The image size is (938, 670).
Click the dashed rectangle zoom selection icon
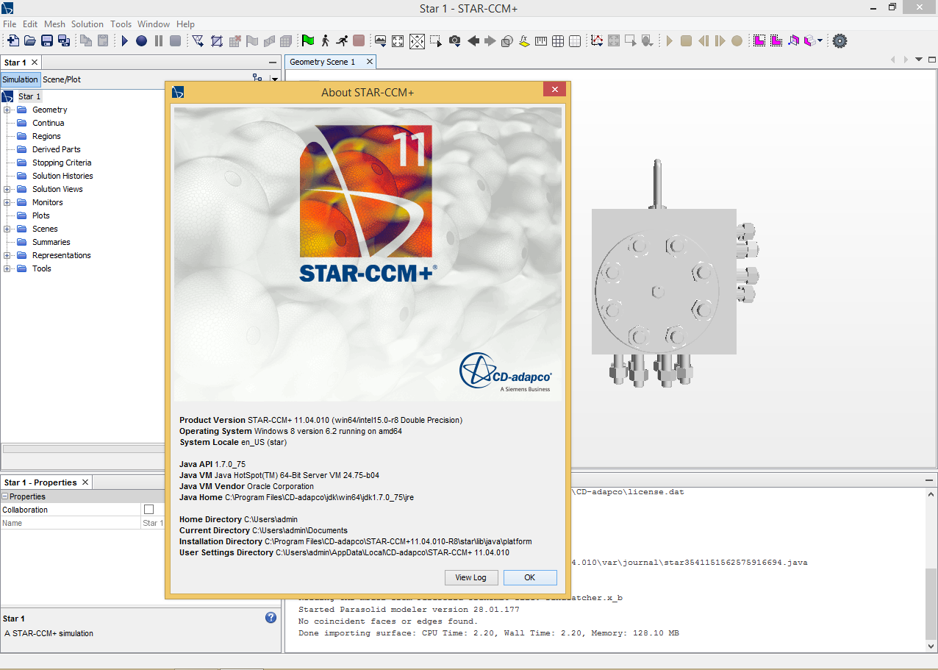pos(436,41)
